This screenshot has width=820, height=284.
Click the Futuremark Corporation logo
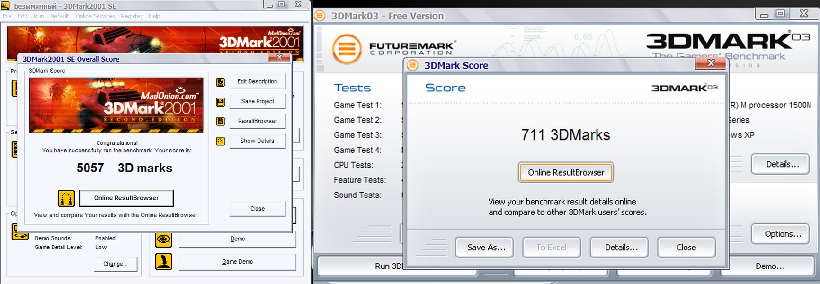(393, 48)
